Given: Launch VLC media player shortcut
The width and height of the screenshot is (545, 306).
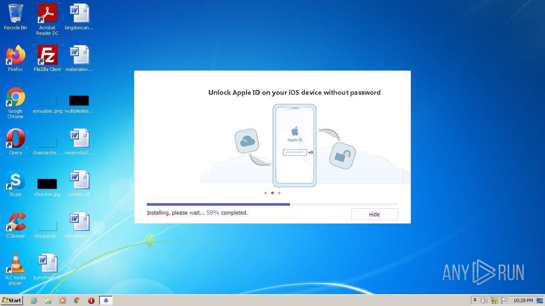Looking at the screenshot, I should click(x=15, y=269).
